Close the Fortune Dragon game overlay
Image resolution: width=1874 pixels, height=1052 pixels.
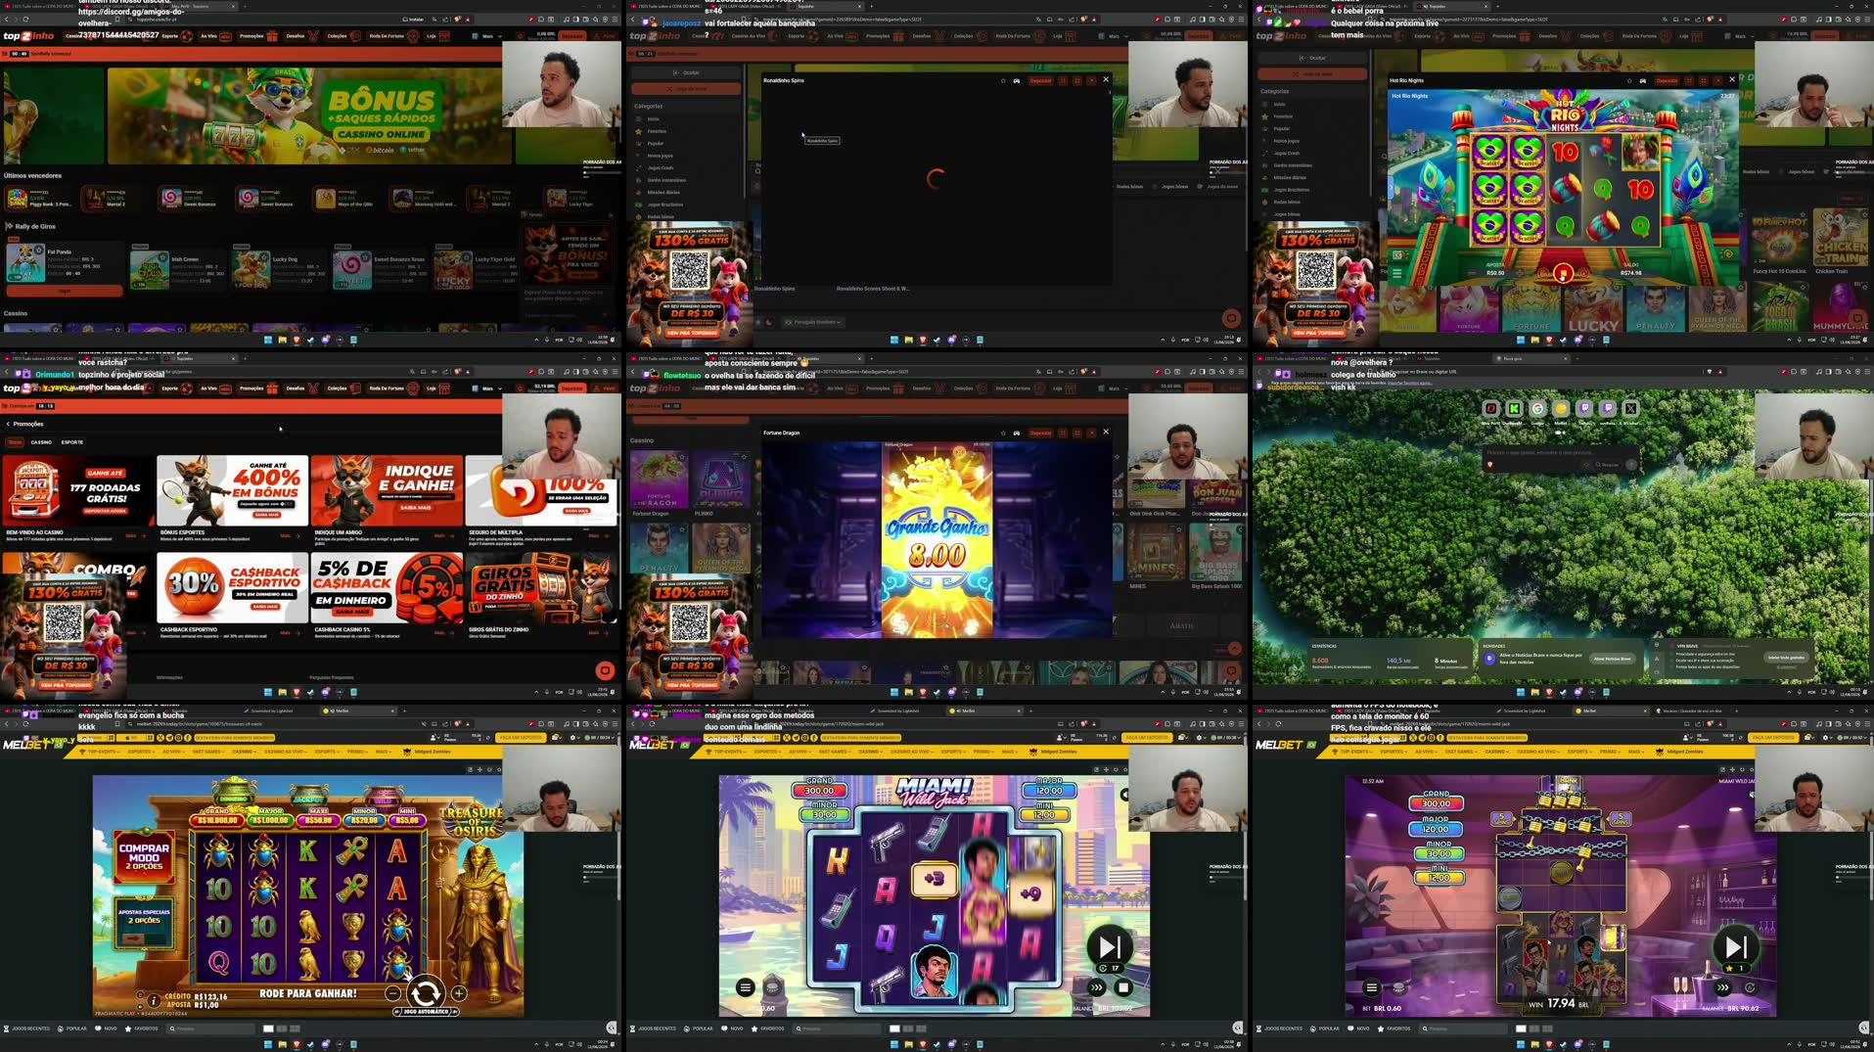point(1106,432)
